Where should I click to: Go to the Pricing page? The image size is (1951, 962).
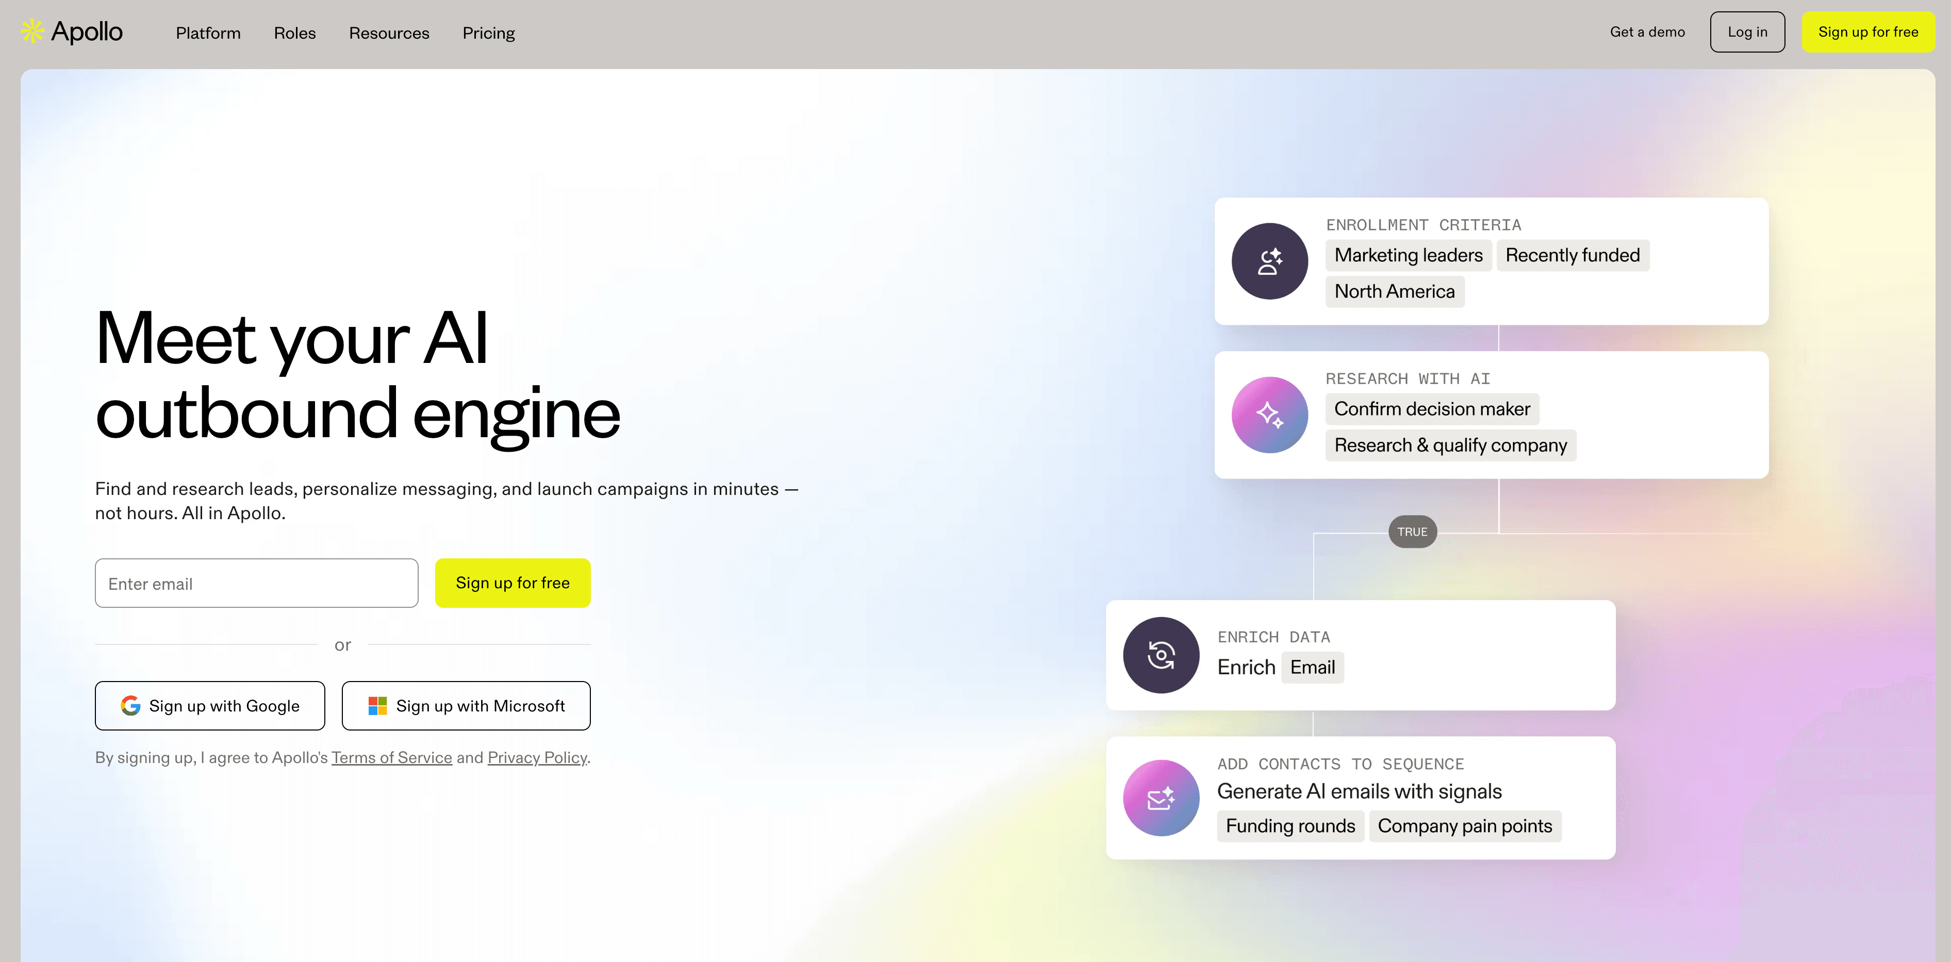tap(488, 32)
